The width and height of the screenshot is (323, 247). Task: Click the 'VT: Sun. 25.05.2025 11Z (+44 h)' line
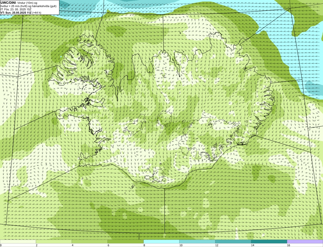point(21,13)
